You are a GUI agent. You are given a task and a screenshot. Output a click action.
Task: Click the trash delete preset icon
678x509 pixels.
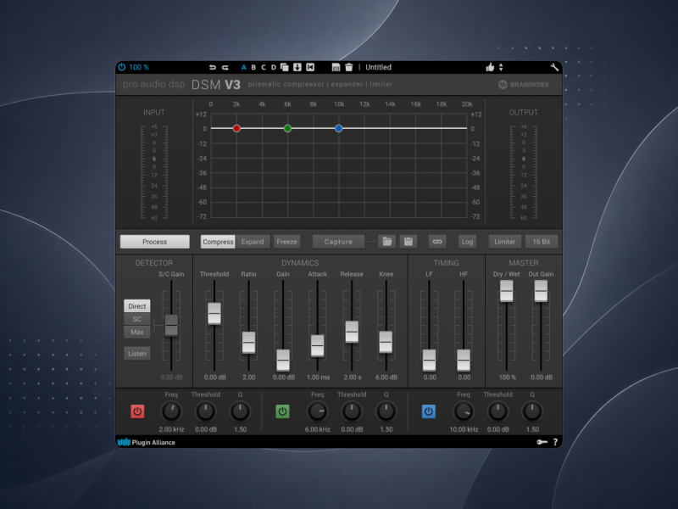[349, 67]
